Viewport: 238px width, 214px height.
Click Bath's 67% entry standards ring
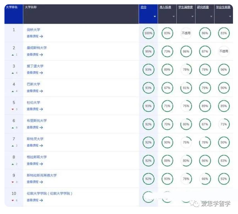(167, 88)
